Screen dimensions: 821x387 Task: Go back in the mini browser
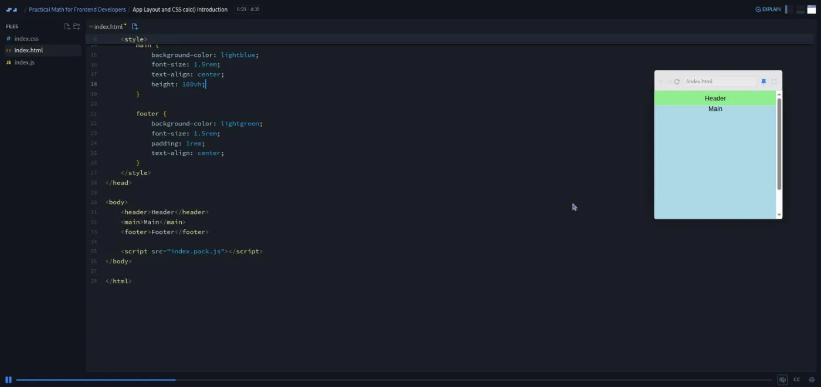coord(661,82)
